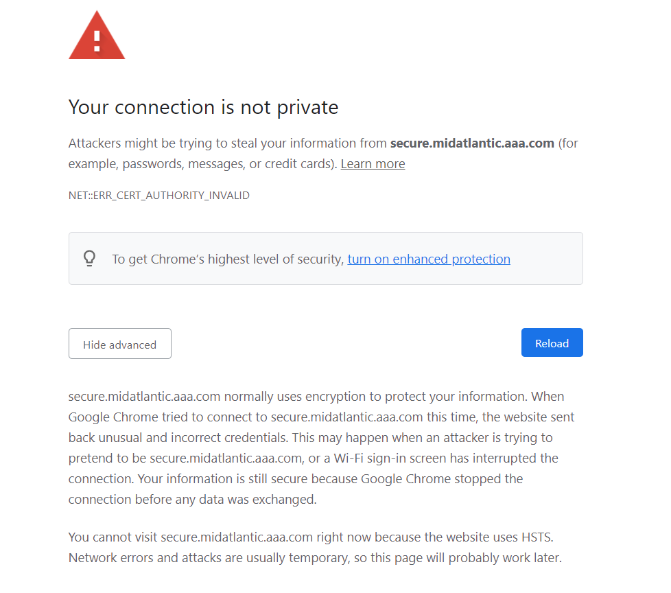The width and height of the screenshot is (671, 593).
Task: Click the lightbulb security tip icon
Action: click(x=89, y=258)
